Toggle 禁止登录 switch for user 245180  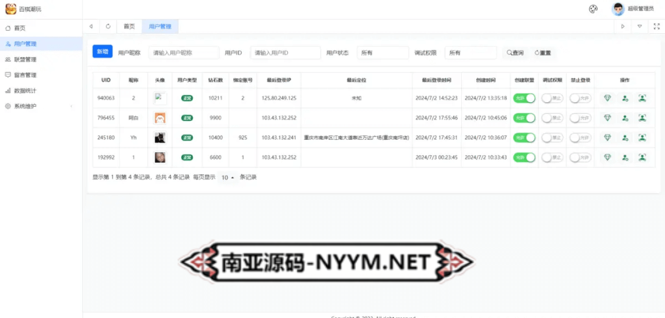tap(580, 138)
